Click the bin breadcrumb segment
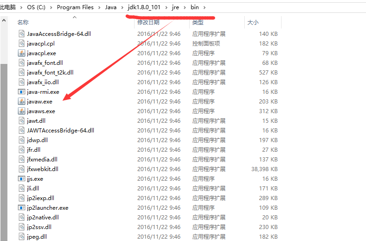Screen dimensions: 366x241 coord(194,7)
